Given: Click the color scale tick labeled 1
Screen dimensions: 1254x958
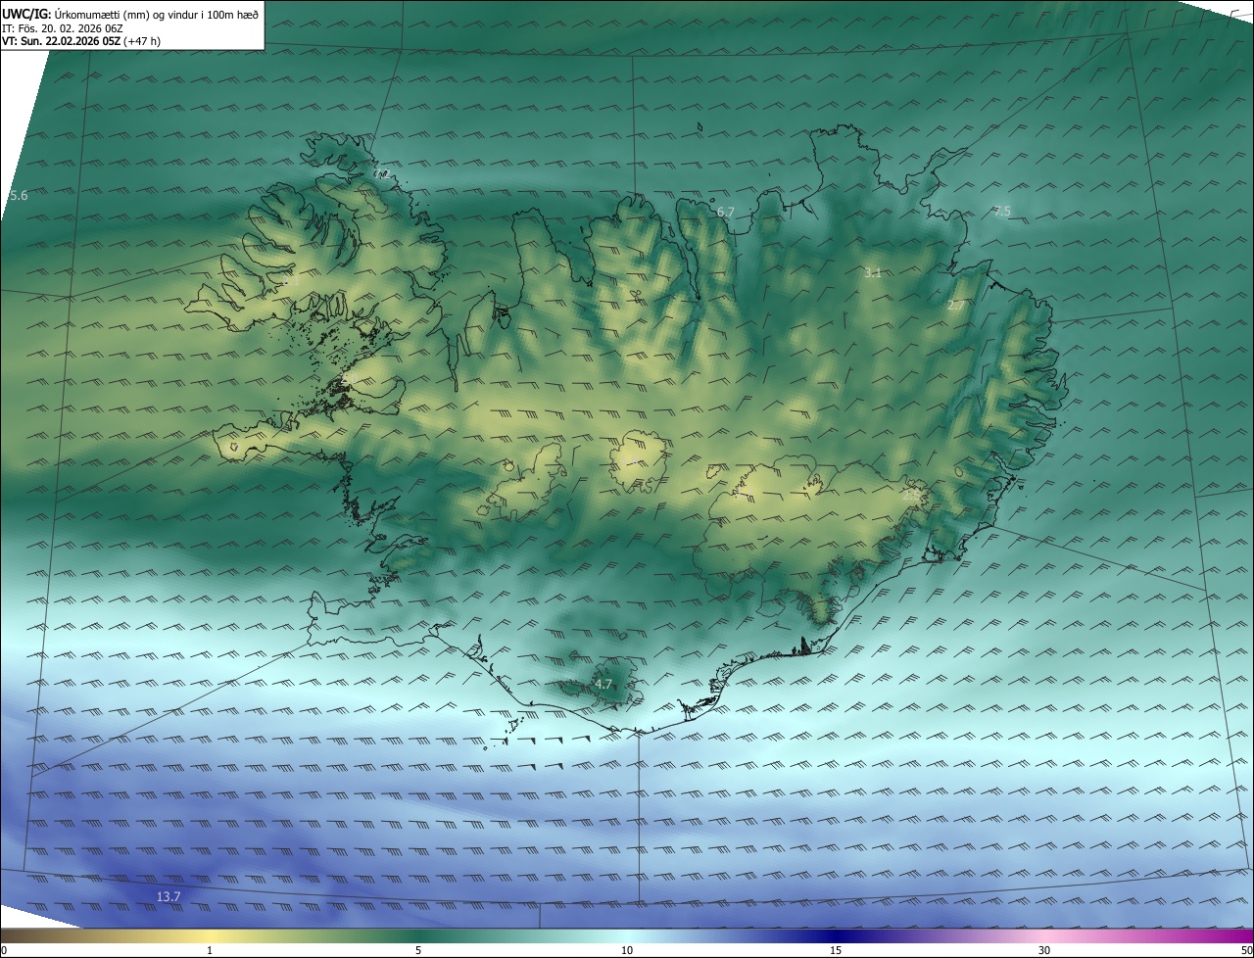Looking at the screenshot, I should click(210, 950).
